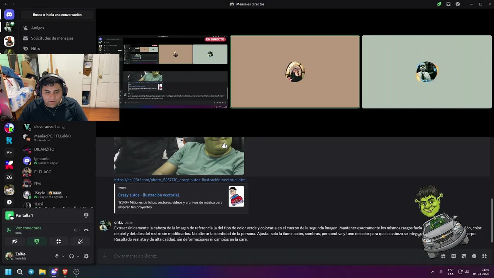Stop streaming Pantalla 1 icon
This screenshot has height=278, width=494.
pyautogui.click(x=86, y=215)
